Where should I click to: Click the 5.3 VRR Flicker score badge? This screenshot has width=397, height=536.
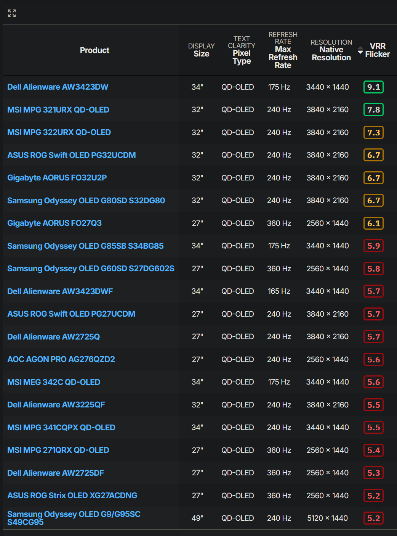[x=373, y=473]
